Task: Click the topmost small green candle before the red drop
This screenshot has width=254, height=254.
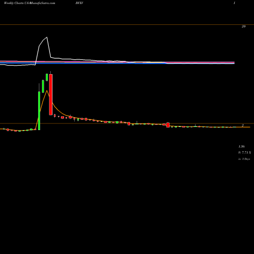Action: point(47,77)
